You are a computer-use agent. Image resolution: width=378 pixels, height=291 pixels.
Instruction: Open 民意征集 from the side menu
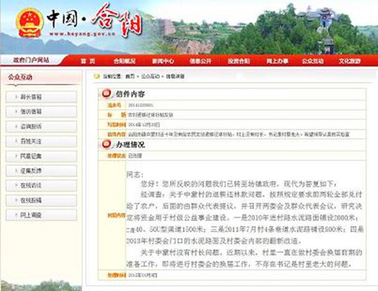pyautogui.click(x=41, y=156)
